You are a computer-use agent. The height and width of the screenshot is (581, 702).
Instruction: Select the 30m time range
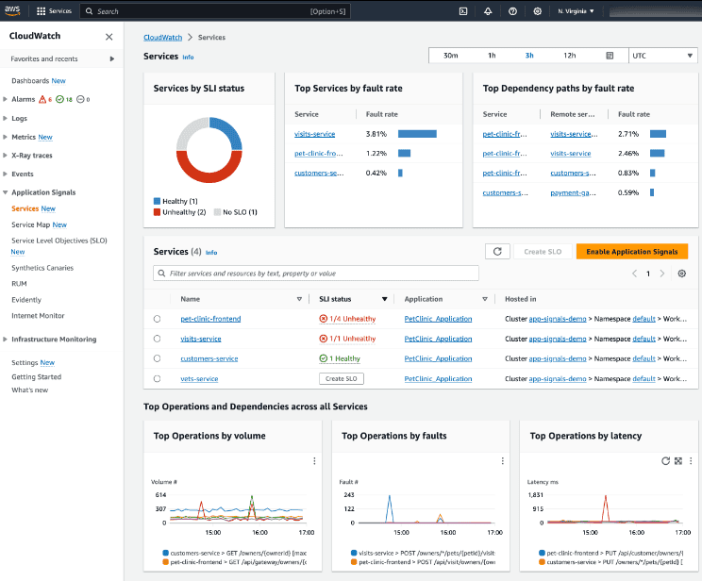pos(450,56)
